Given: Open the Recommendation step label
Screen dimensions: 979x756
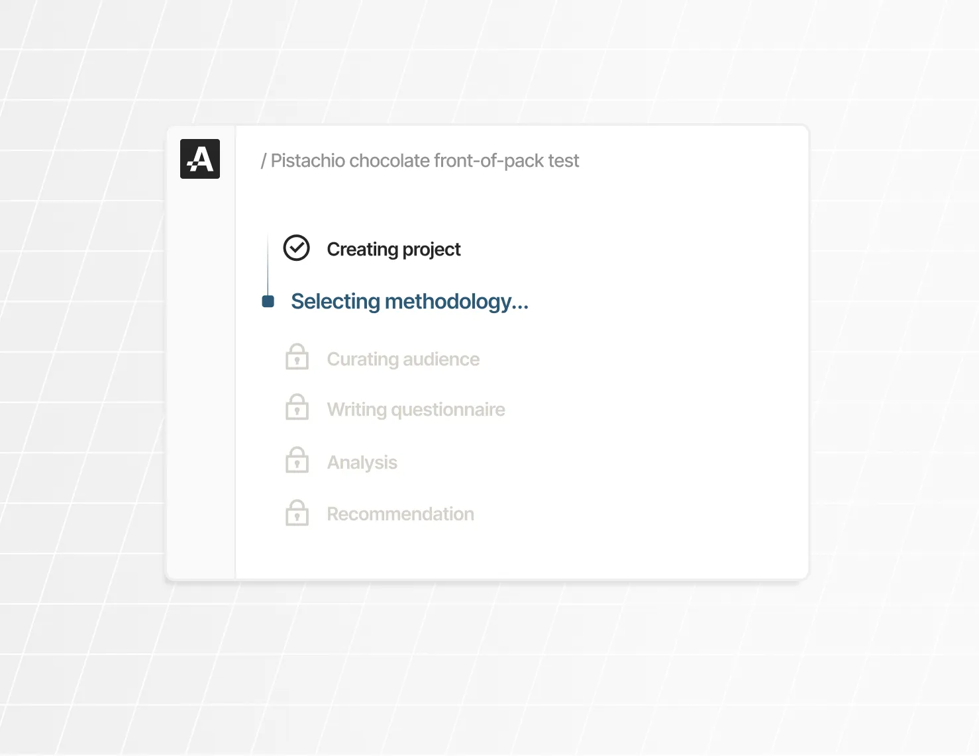Looking at the screenshot, I should coord(400,514).
